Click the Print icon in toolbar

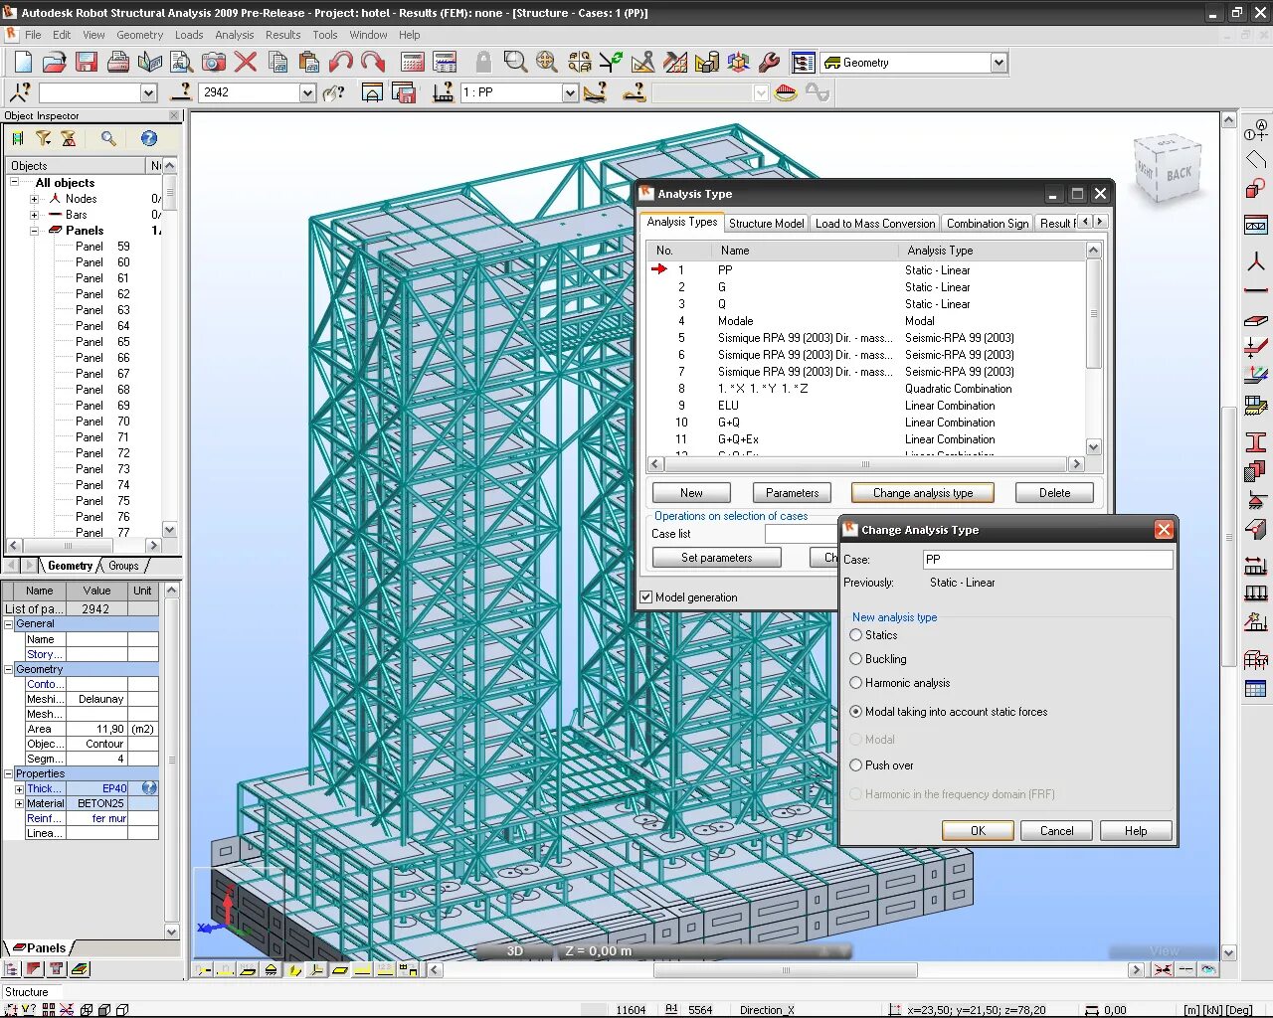(118, 62)
